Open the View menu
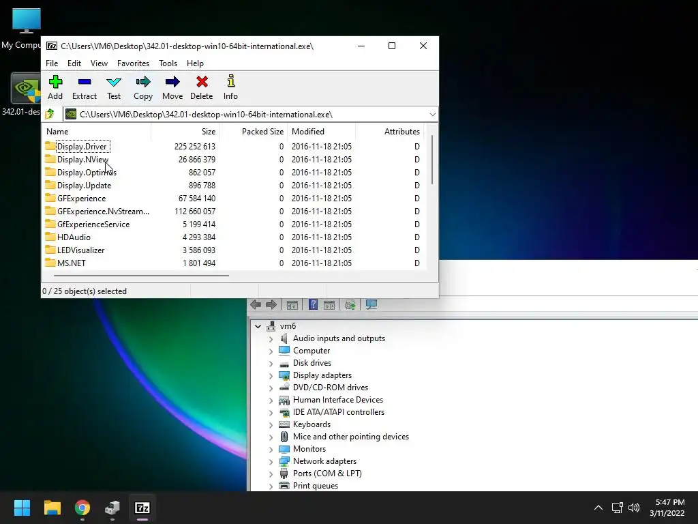The image size is (698, 524). tap(99, 63)
